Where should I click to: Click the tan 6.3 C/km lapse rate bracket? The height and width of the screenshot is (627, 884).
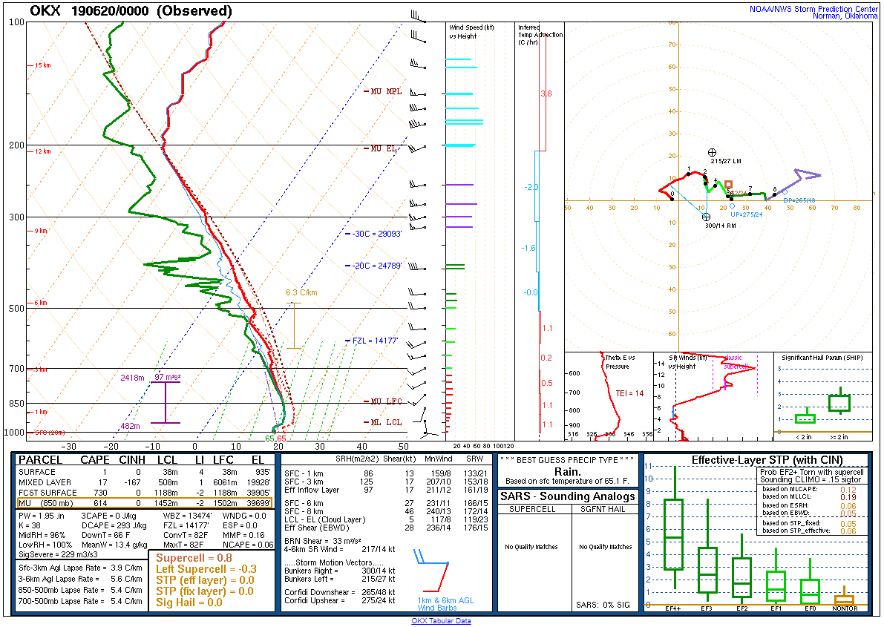click(x=294, y=325)
